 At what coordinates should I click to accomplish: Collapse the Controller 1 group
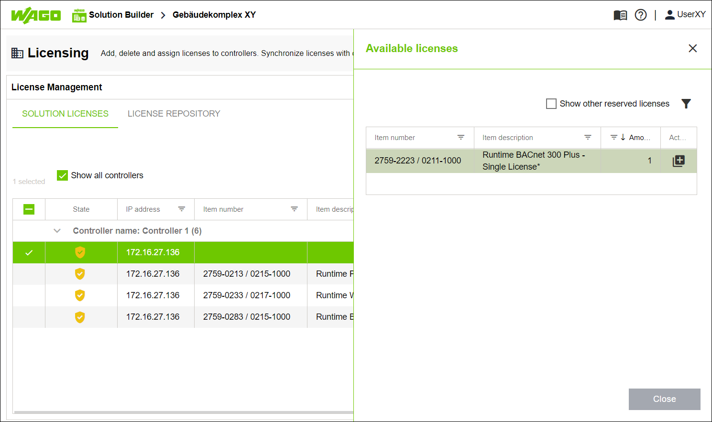pos(57,231)
